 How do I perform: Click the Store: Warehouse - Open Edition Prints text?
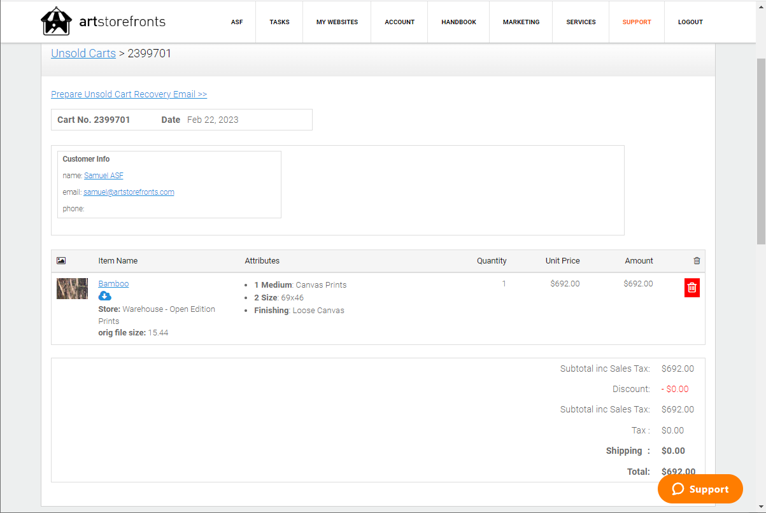click(x=157, y=315)
